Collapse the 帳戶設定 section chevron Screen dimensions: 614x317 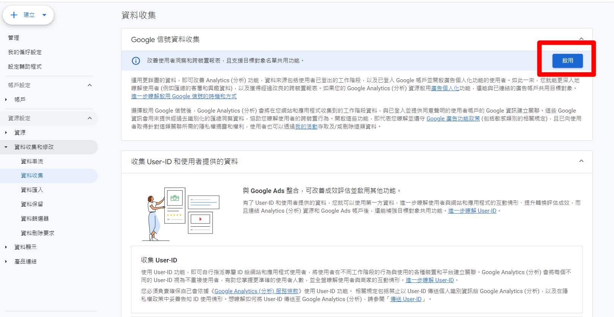click(90, 85)
